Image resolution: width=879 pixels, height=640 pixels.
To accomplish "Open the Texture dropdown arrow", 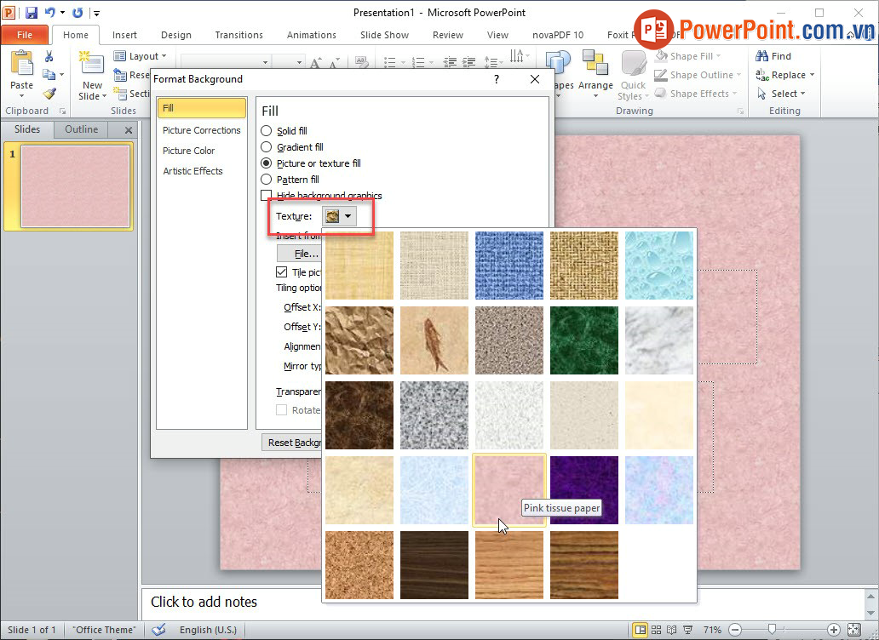I will coord(348,217).
